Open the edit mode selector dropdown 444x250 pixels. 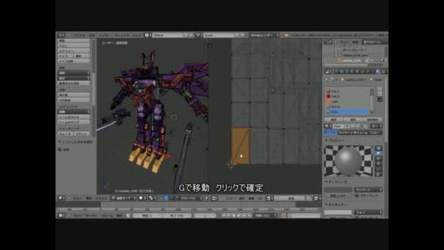[x=123, y=198]
